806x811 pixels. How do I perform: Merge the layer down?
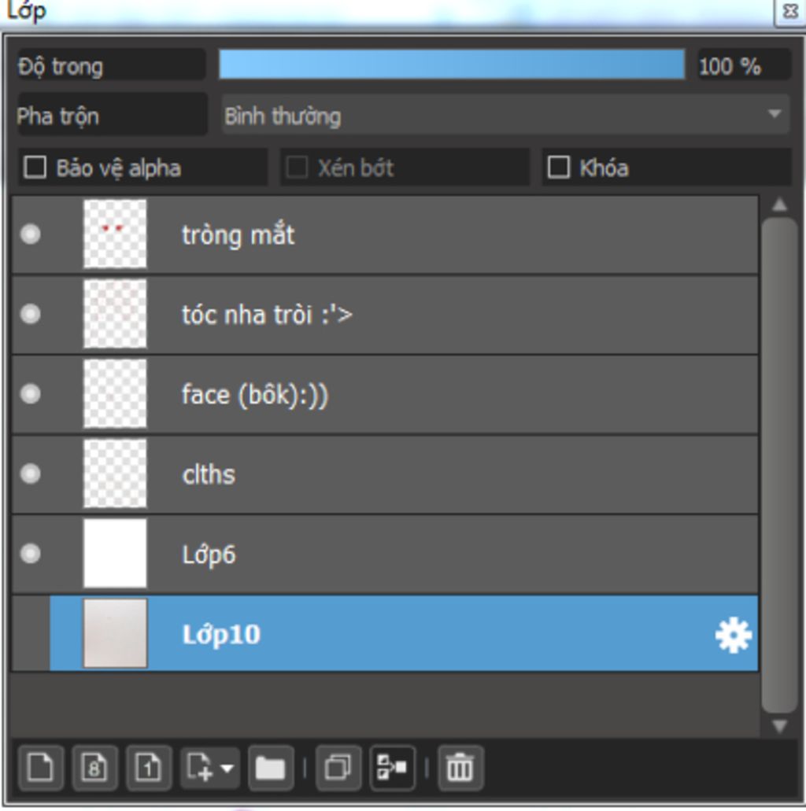tap(393, 767)
